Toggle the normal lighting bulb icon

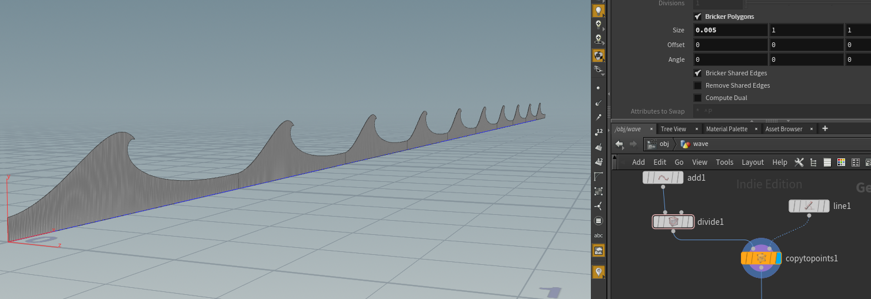pos(599,11)
